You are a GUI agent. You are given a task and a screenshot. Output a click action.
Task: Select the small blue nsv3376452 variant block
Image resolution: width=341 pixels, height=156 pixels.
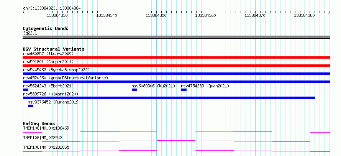[31, 106]
